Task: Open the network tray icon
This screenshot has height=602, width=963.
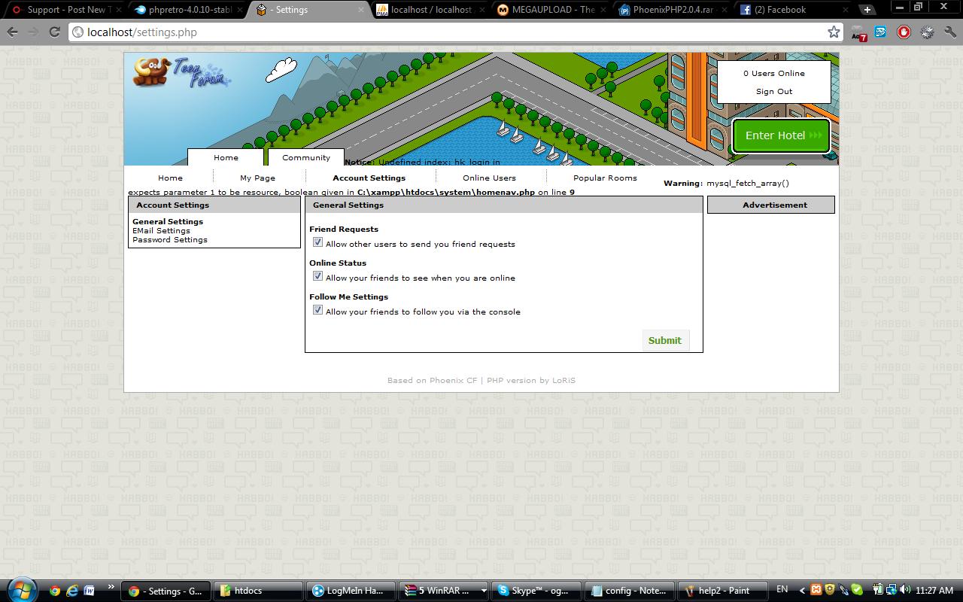Action: (x=892, y=591)
